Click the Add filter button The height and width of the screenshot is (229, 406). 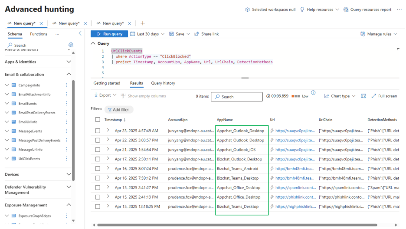click(x=118, y=110)
